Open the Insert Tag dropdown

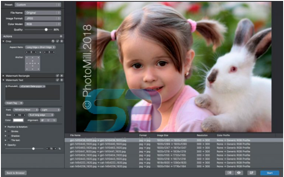(14, 103)
